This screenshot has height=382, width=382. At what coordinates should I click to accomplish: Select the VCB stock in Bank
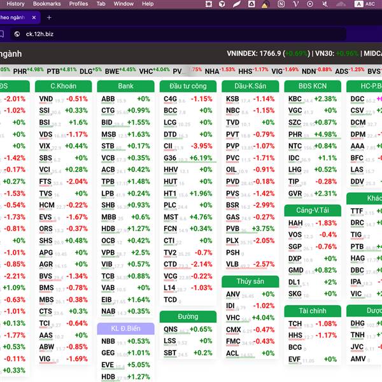tap(125, 158)
